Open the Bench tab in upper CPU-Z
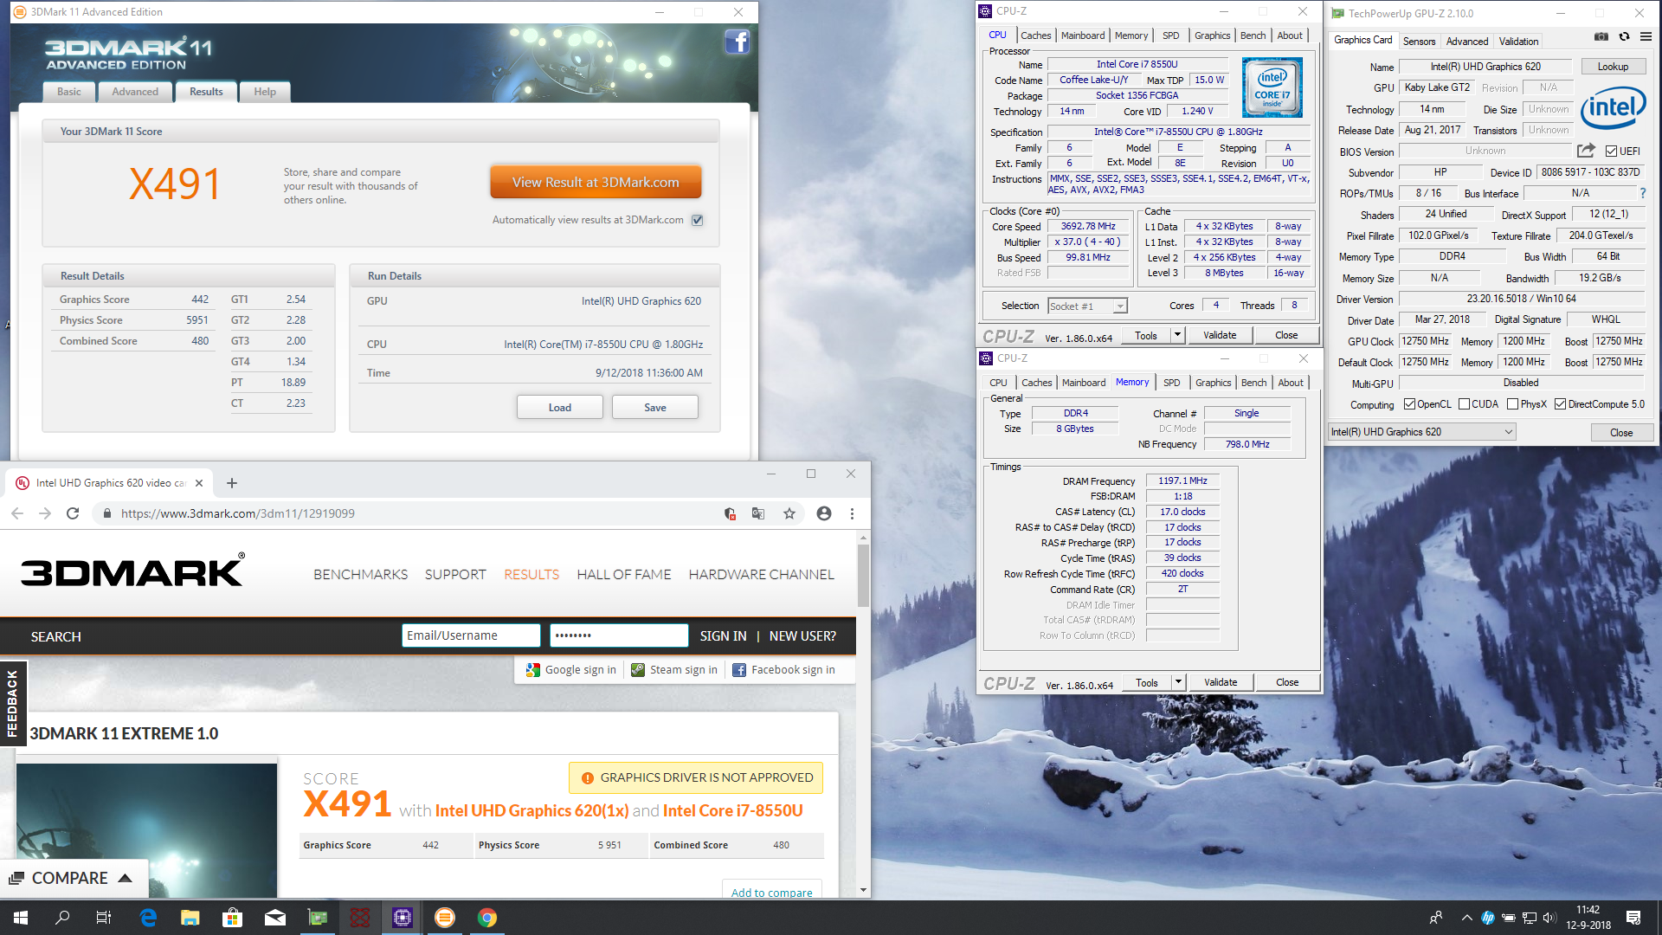This screenshot has height=935, width=1662. 1253,35
